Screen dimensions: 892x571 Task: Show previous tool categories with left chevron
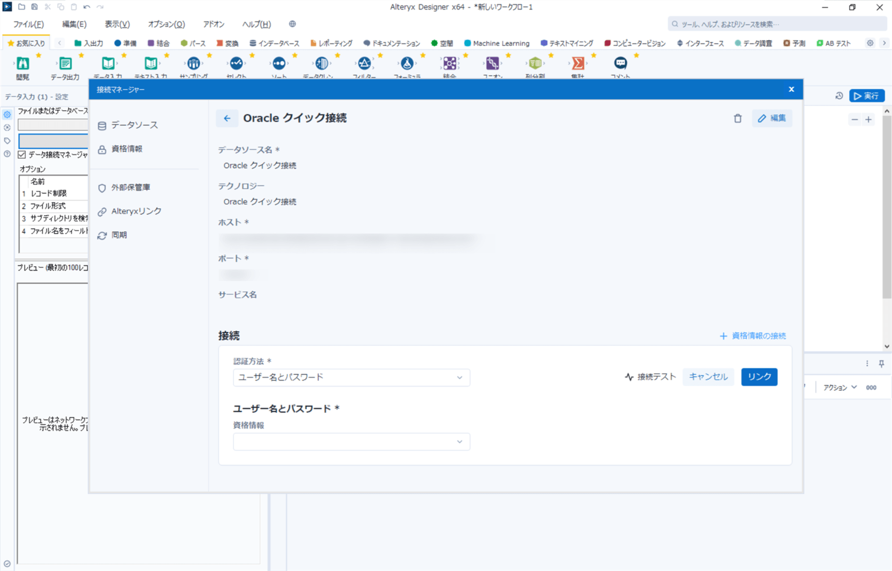[x=59, y=43]
